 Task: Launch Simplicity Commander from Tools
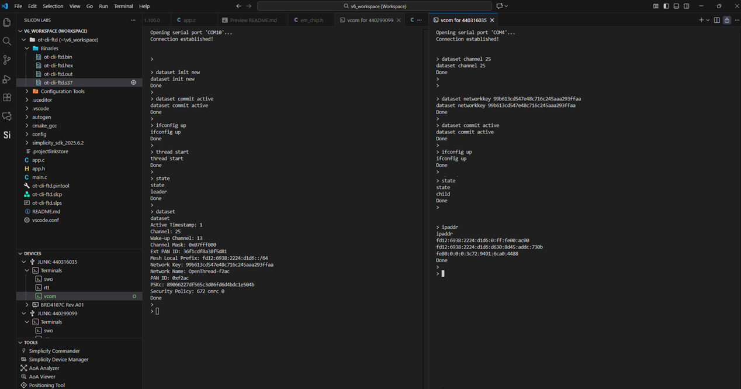54,351
